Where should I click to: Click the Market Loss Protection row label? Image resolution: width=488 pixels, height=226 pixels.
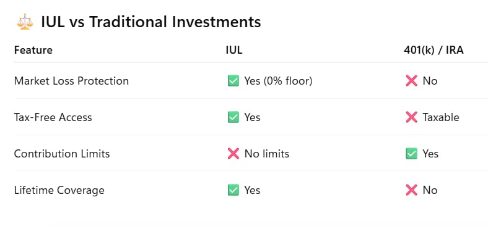[71, 81]
